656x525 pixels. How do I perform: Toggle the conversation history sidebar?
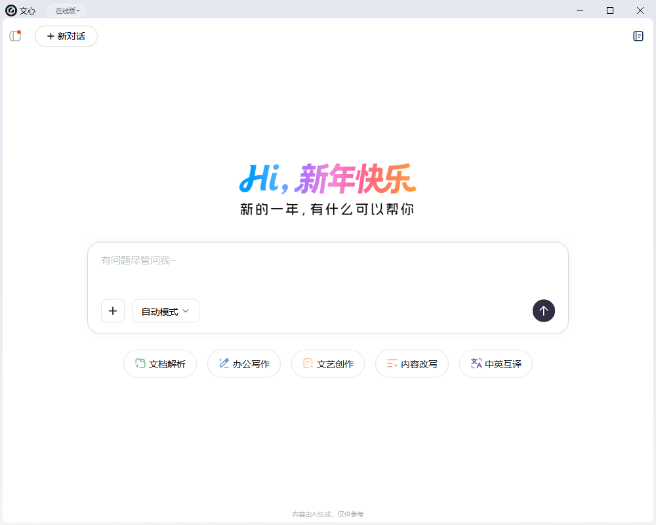(15, 36)
